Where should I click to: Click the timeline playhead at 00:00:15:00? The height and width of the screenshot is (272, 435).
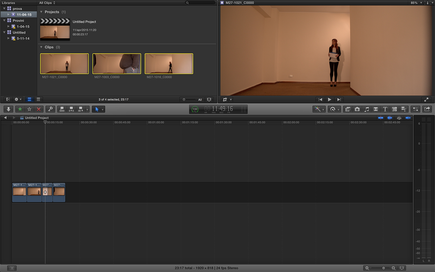[x=45, y=122]
